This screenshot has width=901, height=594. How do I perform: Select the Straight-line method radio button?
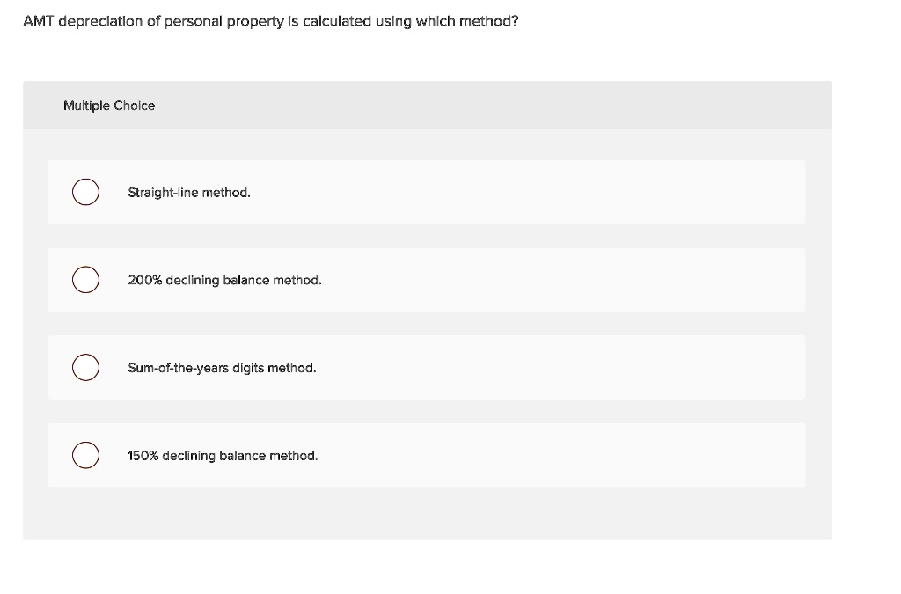point(85,192)
